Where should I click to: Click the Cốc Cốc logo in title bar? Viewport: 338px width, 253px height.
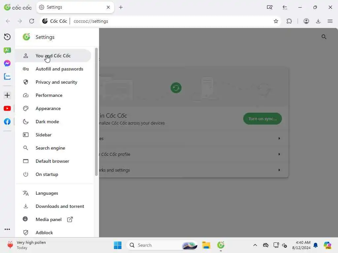tap(18, 7)
